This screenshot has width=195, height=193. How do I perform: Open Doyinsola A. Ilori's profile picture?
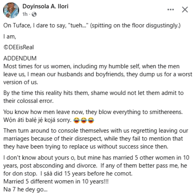(11, 10)
